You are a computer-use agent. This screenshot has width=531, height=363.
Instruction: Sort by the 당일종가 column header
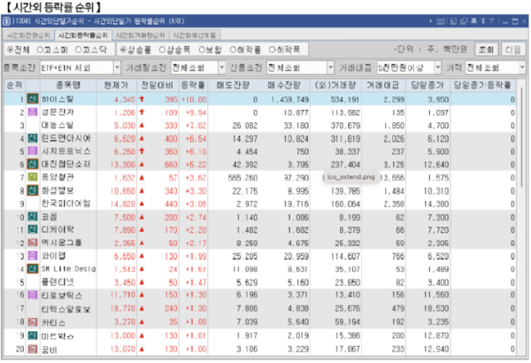click(x=427, y=85)
